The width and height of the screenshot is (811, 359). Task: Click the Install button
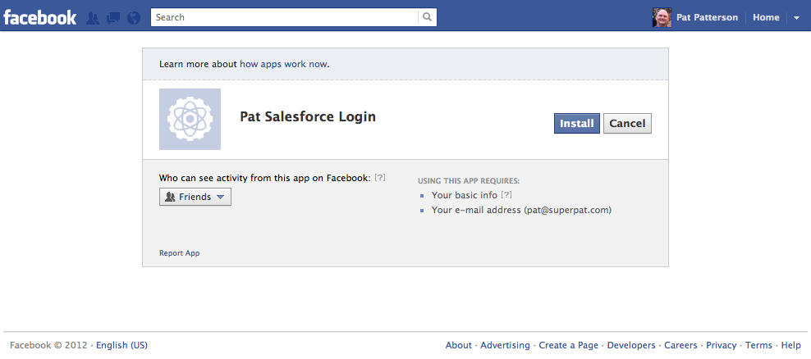click(577, 124)
